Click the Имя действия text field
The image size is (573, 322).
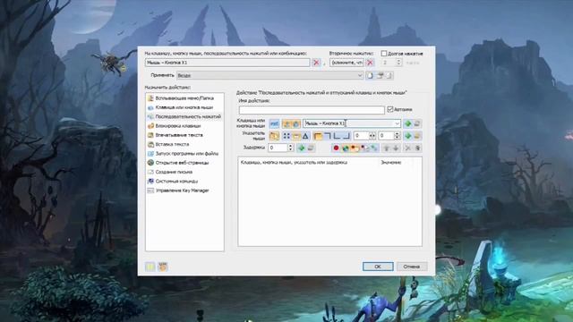[312, 110]
